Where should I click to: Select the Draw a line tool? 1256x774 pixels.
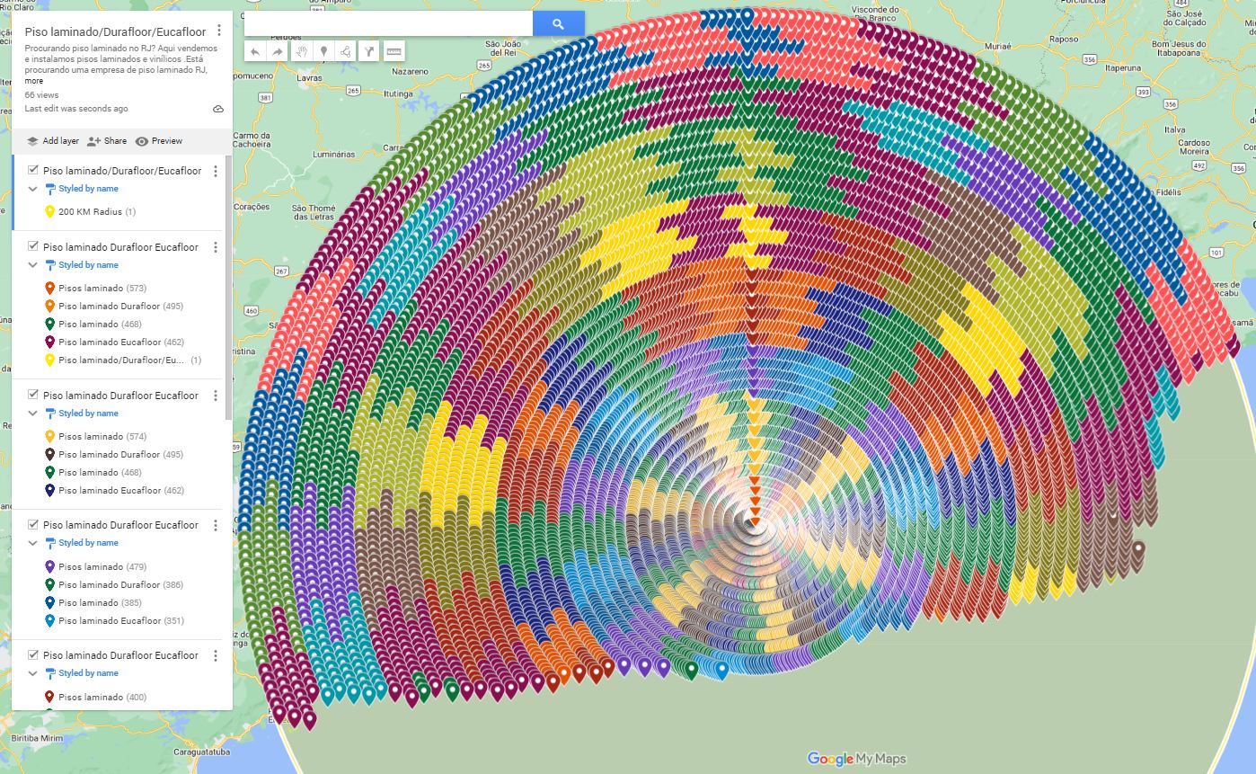click(x=346, y=51)
